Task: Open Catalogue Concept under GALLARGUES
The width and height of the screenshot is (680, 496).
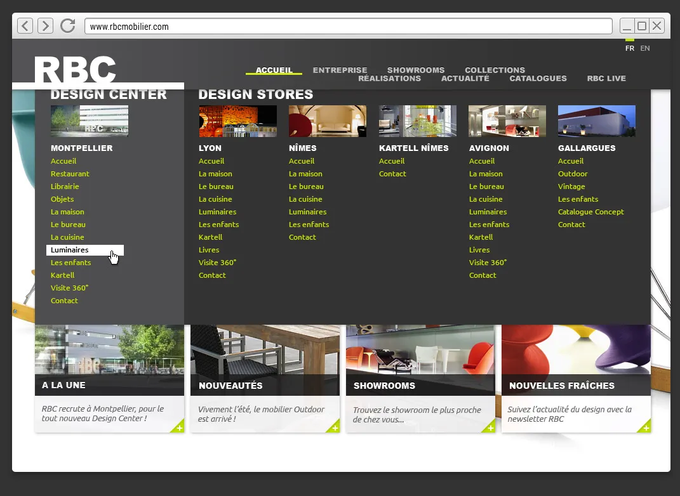Action: click(590, 211)
